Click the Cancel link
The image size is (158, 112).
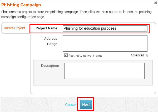(71, 105)
